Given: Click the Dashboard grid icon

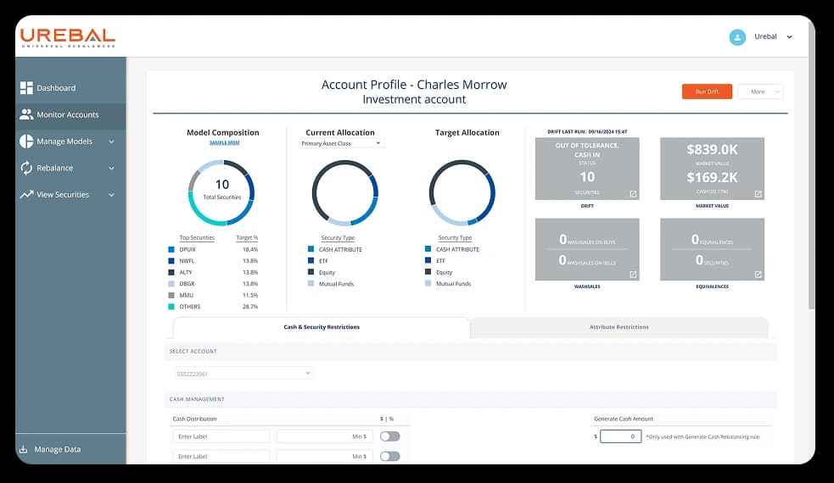Looking at the screenshot, I should click(x=26, y=87).
